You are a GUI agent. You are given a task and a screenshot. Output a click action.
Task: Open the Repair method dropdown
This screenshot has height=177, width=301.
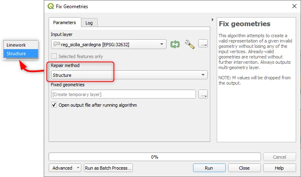coord(129,75)
